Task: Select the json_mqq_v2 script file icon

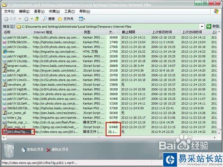Action: (x=5, y=127)
